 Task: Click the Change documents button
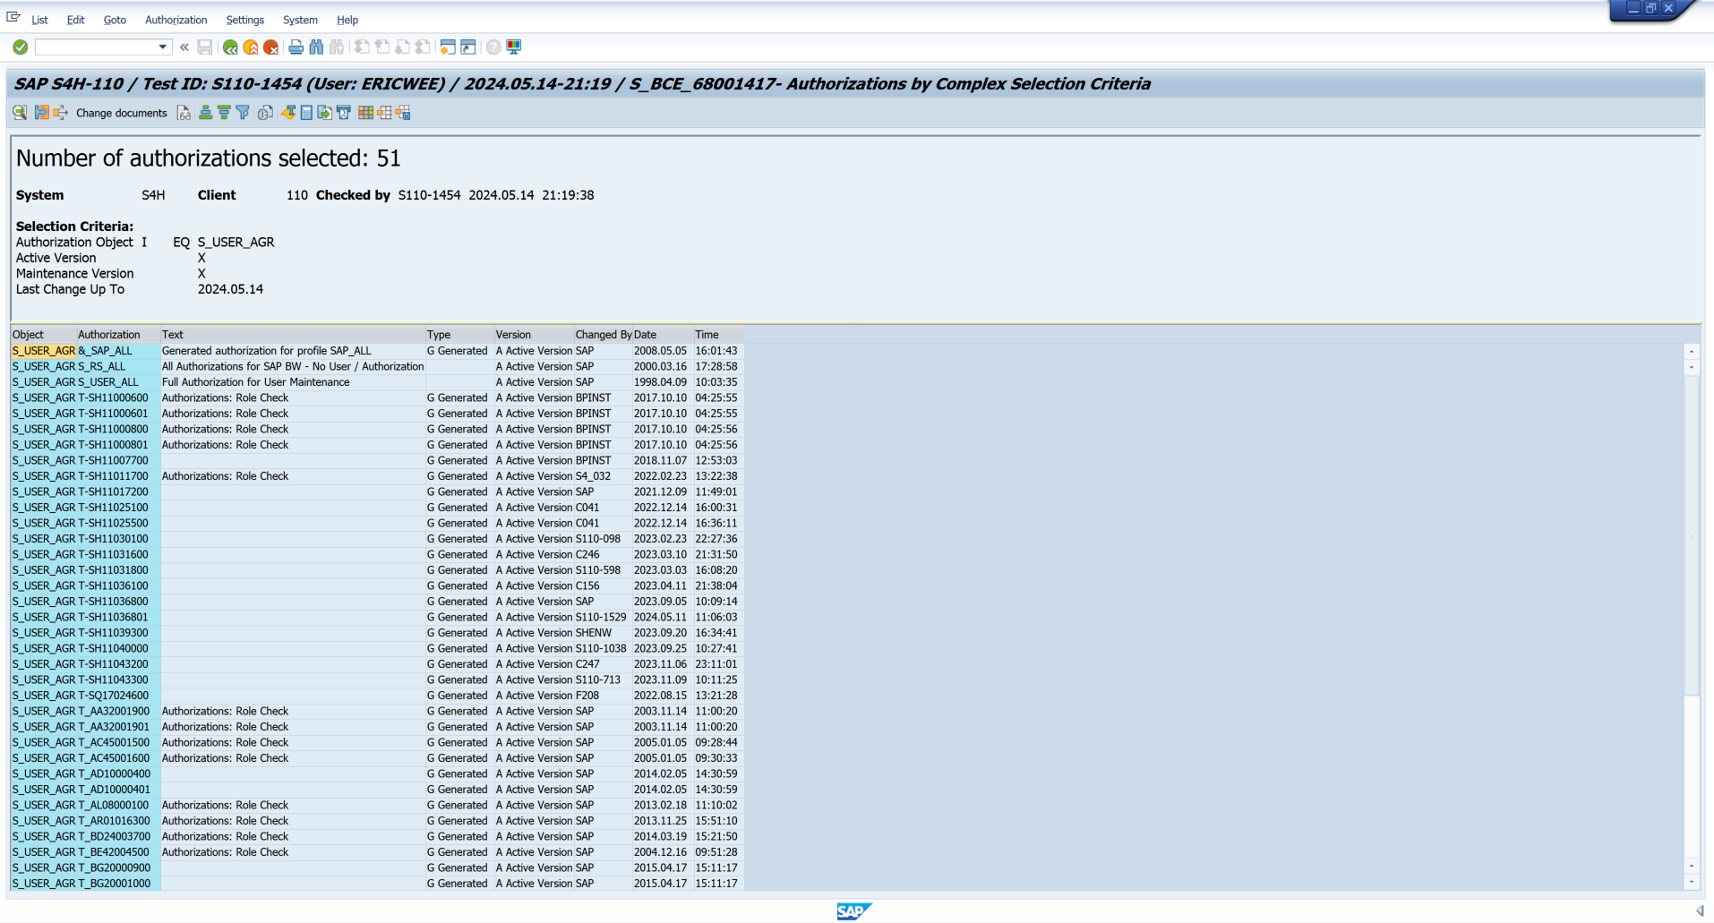point(121,113)
